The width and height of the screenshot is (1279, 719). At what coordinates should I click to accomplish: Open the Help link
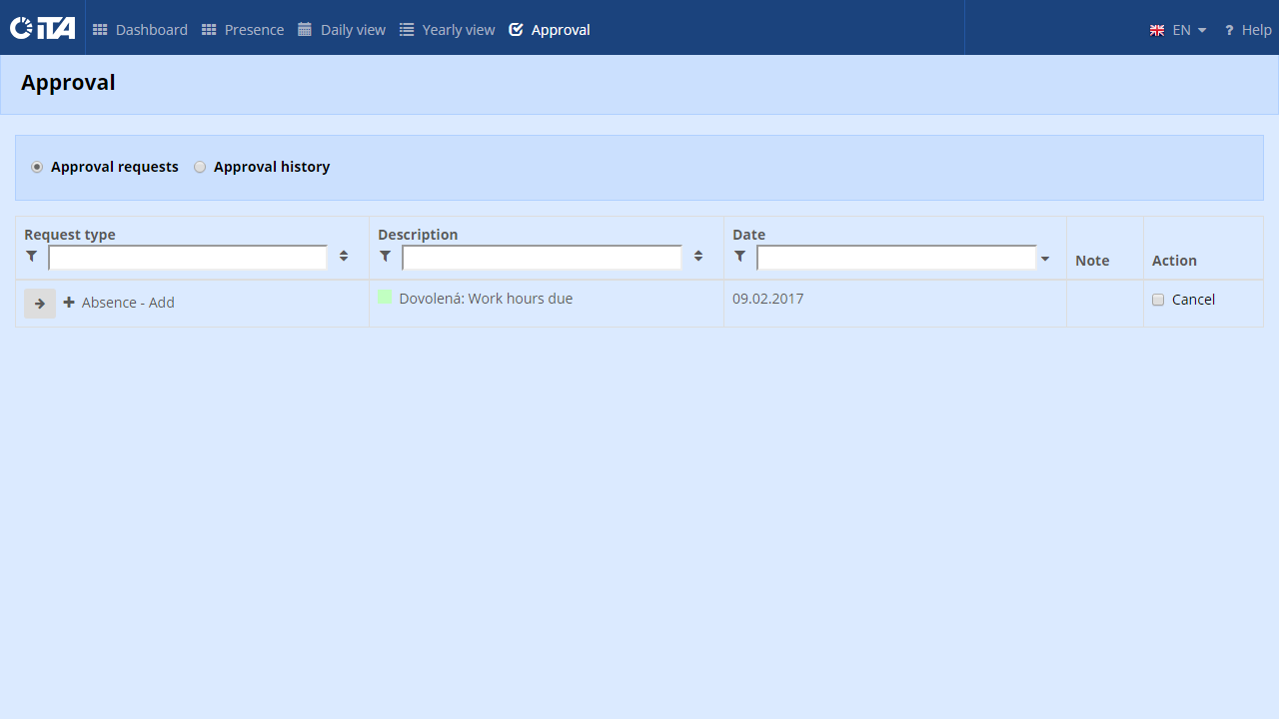pos(1248,30)
